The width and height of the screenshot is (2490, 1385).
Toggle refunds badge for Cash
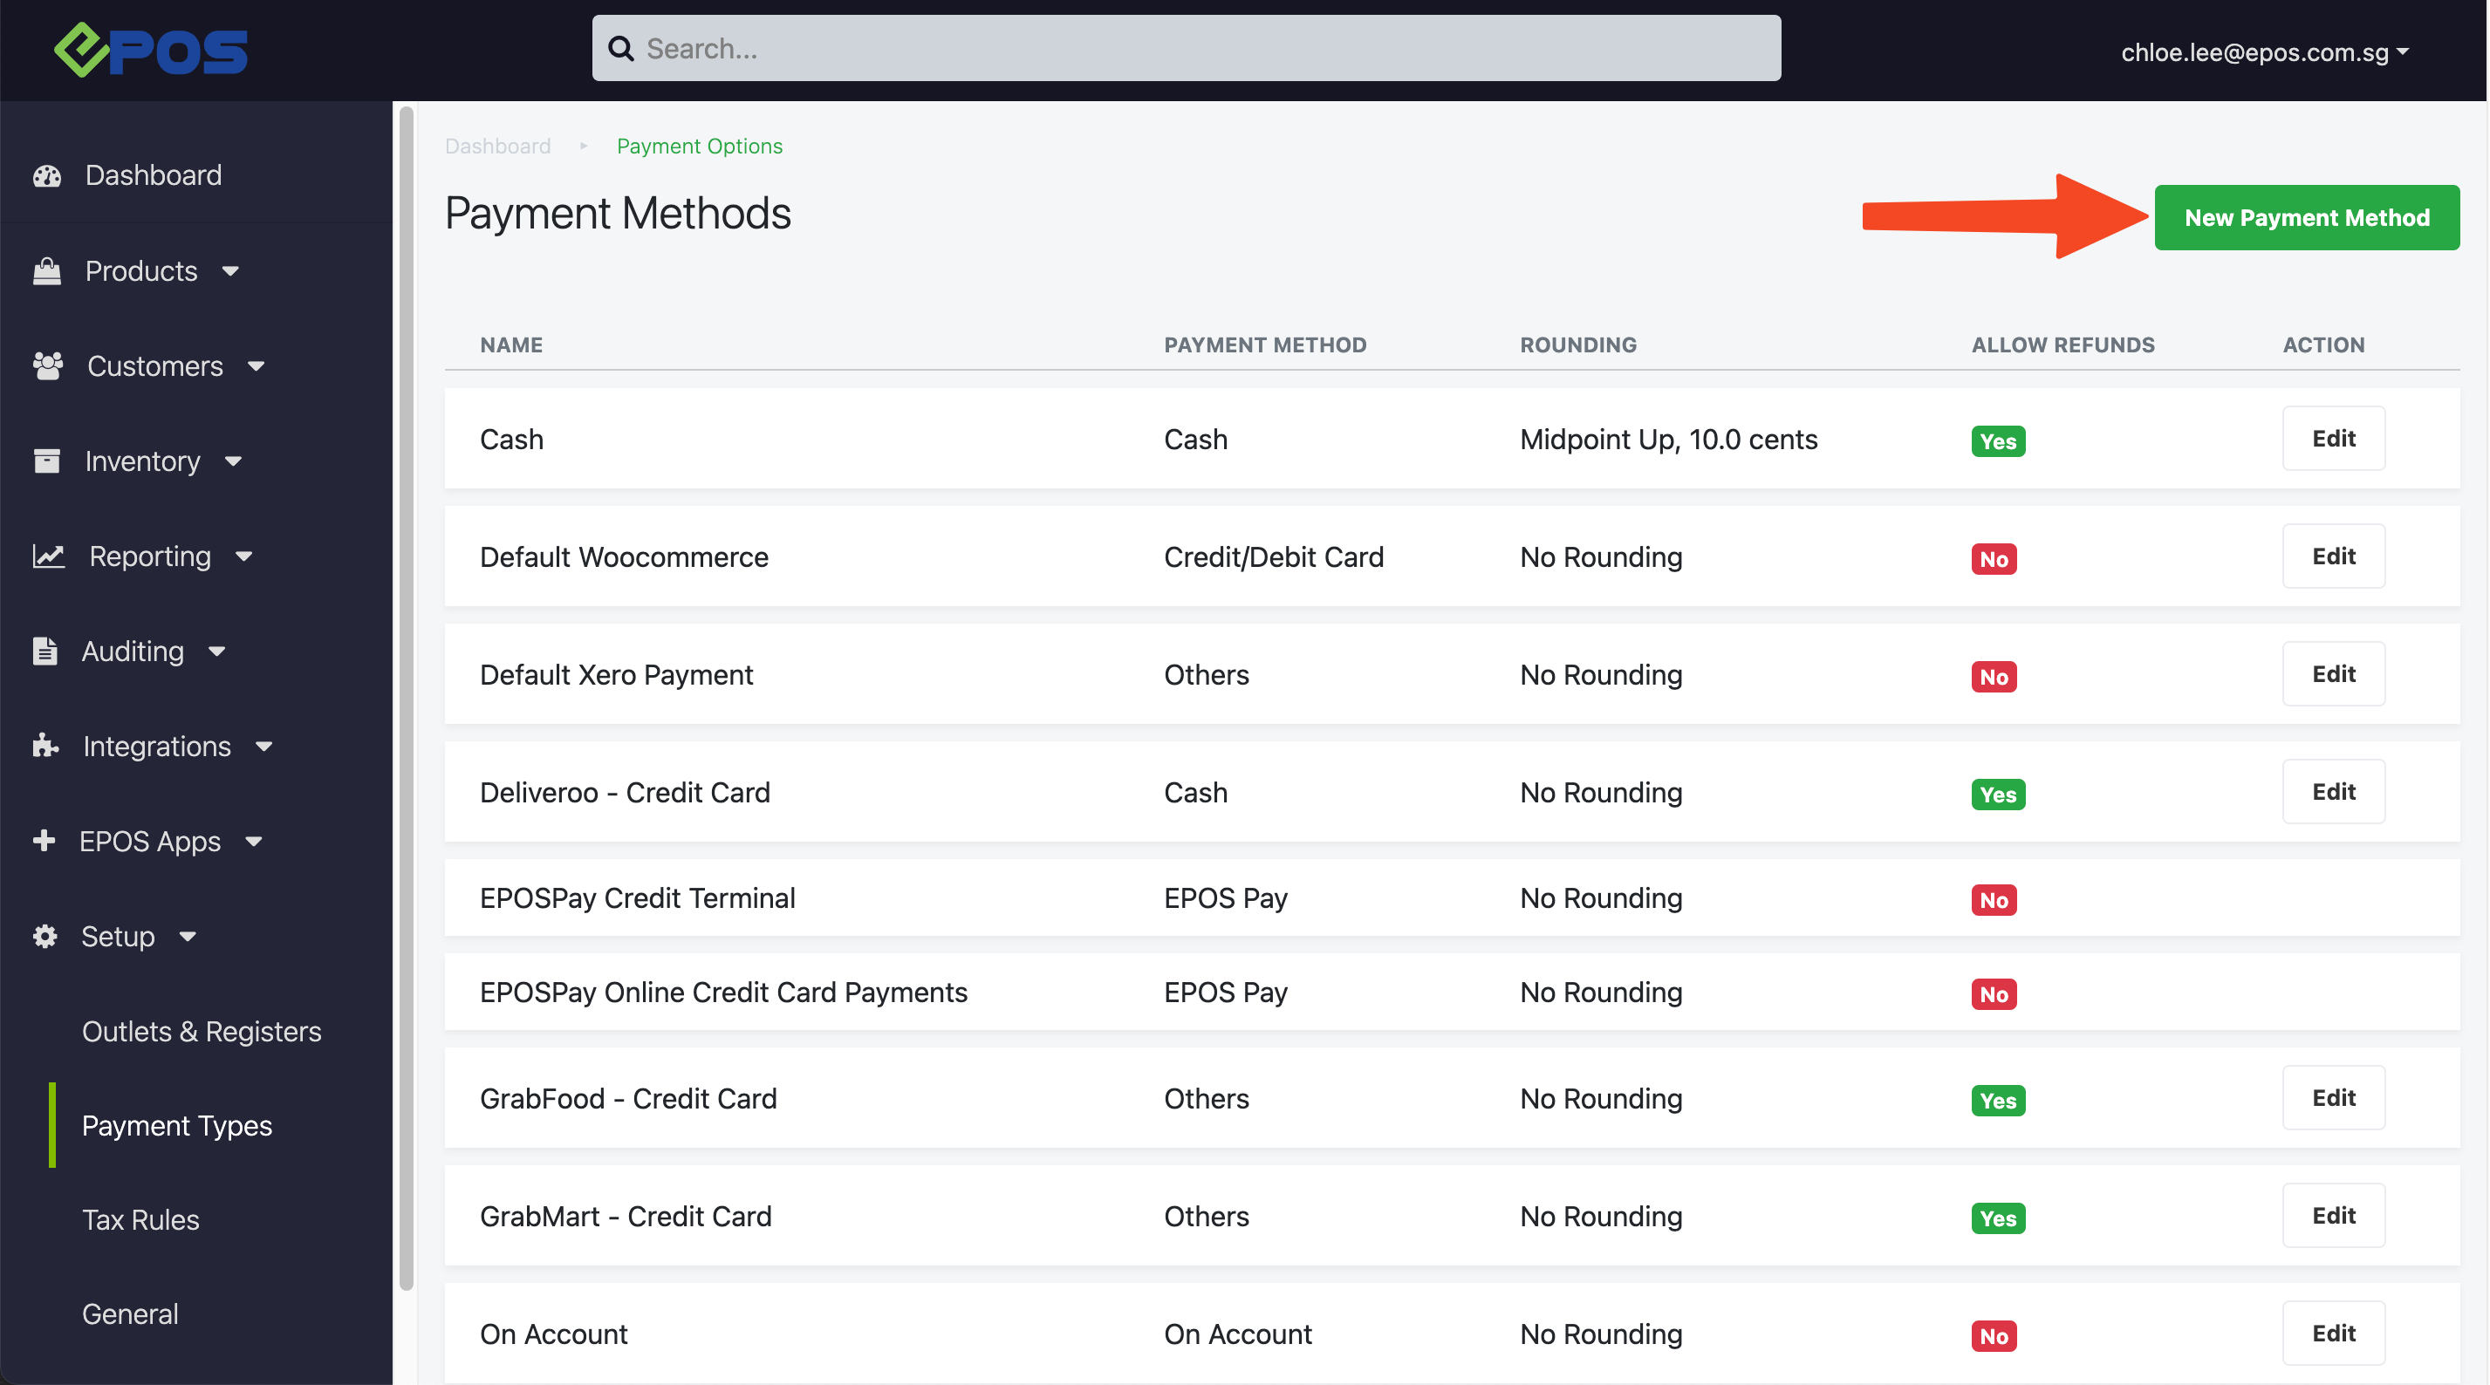pyautogui.click(x=1997, y=440)
